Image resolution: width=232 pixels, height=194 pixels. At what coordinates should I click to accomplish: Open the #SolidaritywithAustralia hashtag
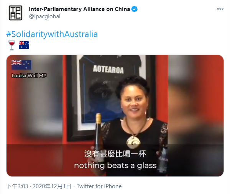click(52, 34)
